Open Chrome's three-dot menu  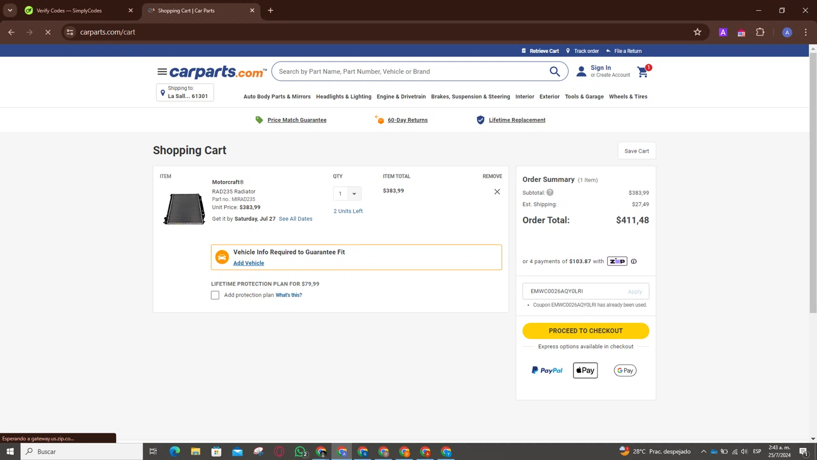click(x=806, y=32)
